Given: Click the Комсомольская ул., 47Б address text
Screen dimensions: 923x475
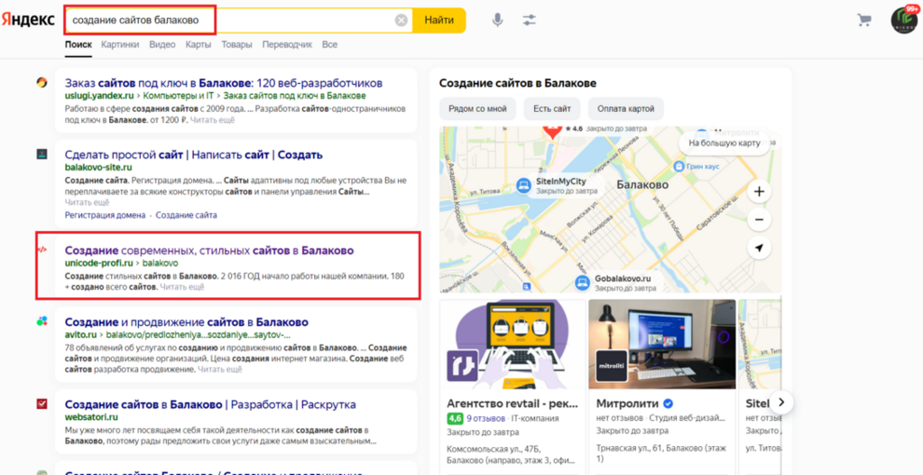Looking at the screenshot, I should click(510, 457).
